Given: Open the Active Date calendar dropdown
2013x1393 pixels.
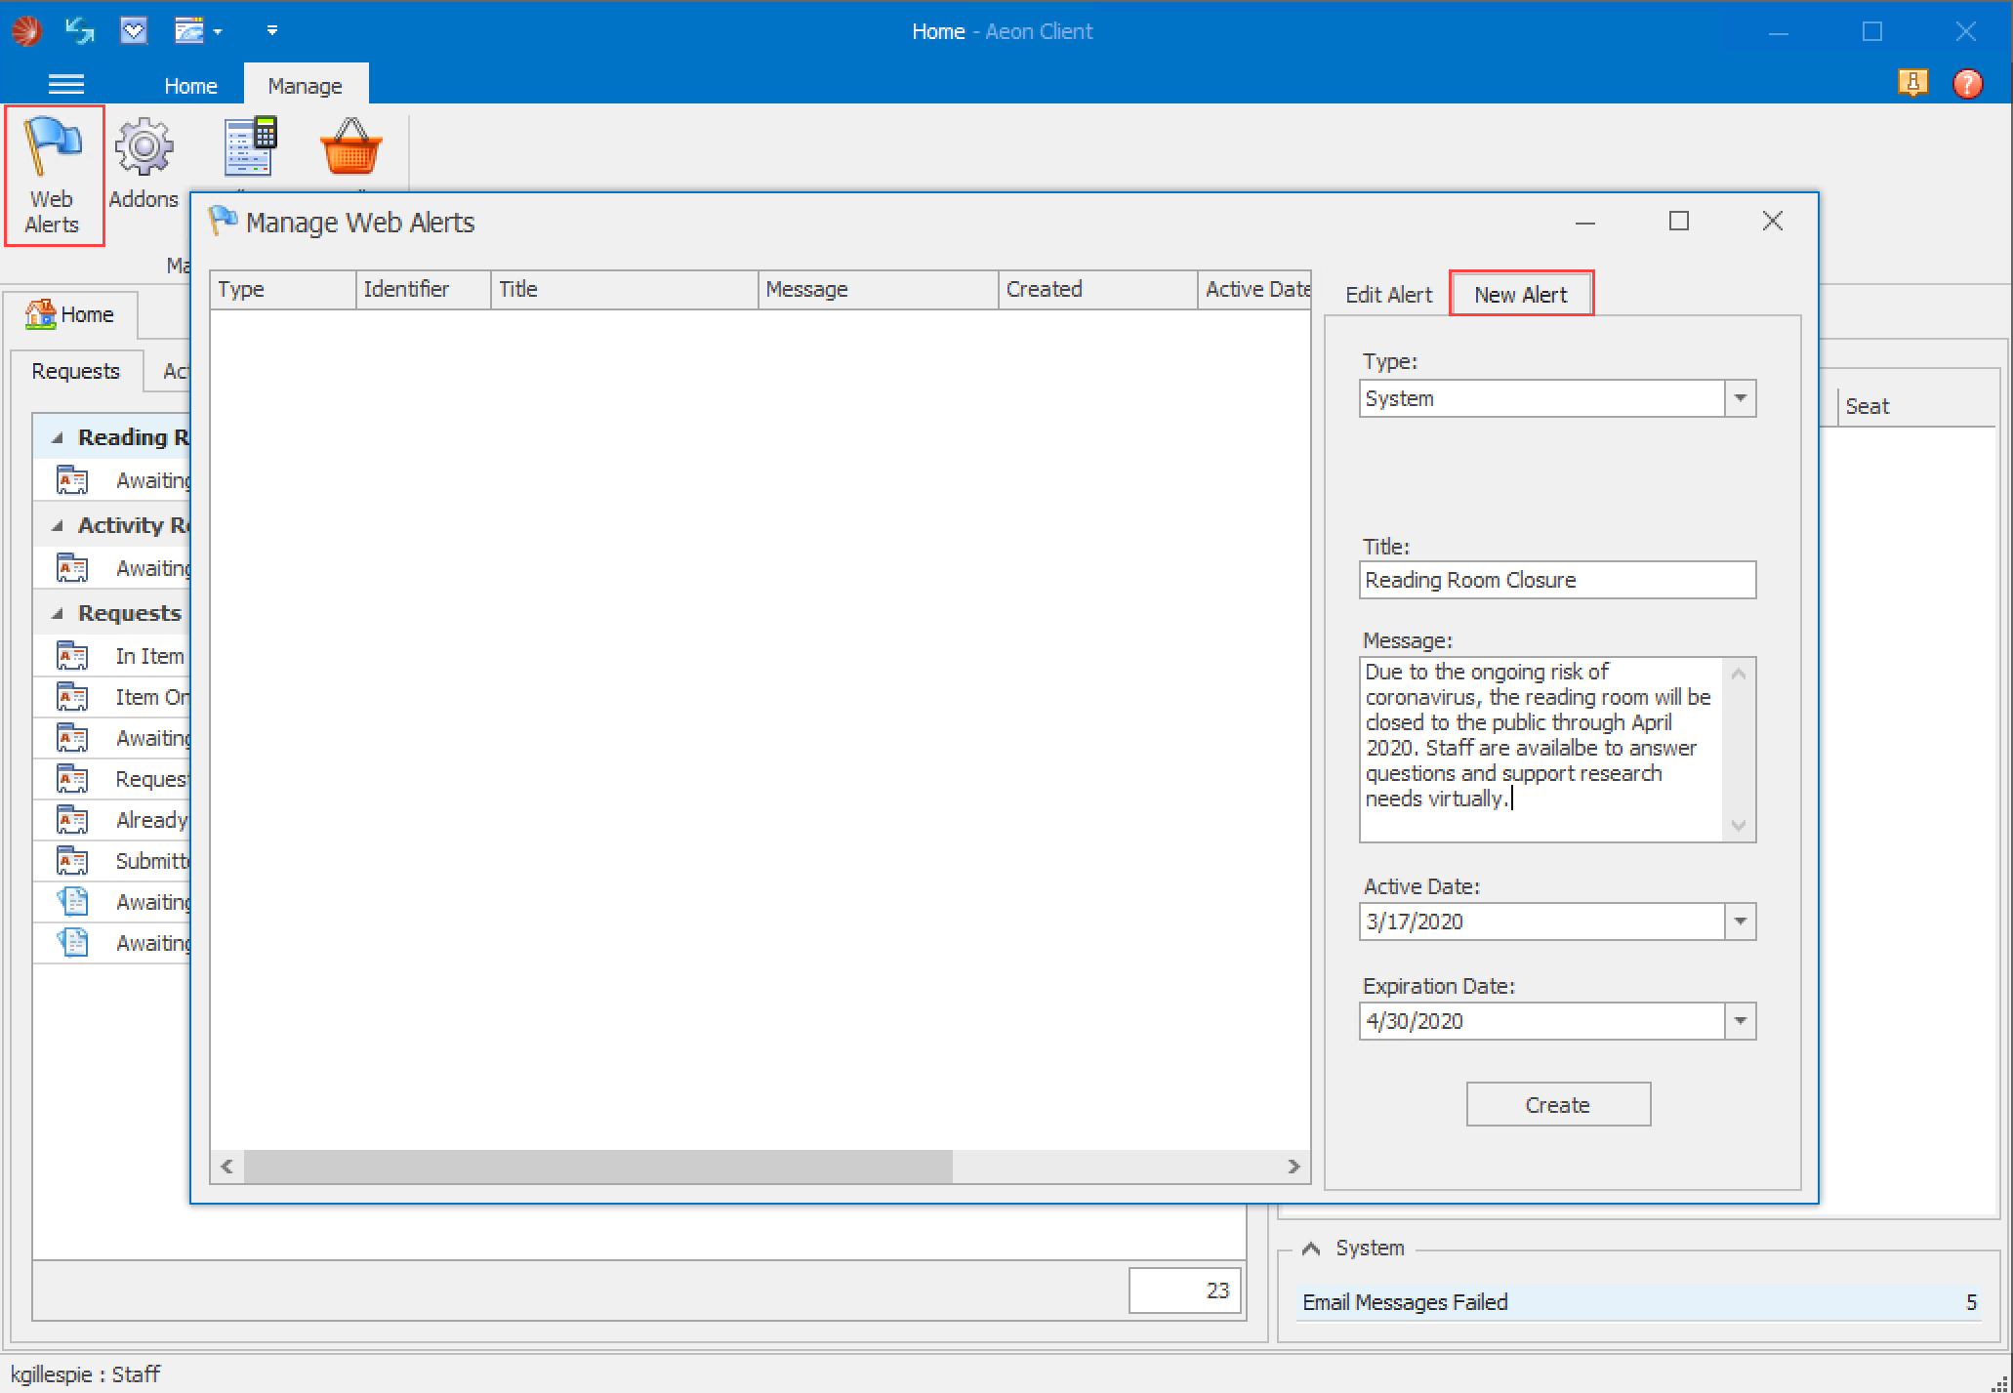Looking at the screenshot, I should [x=1740, y=921].
